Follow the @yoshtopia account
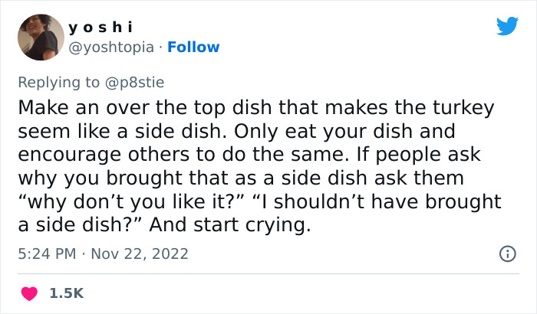537x314 pixels. [195, 47]
